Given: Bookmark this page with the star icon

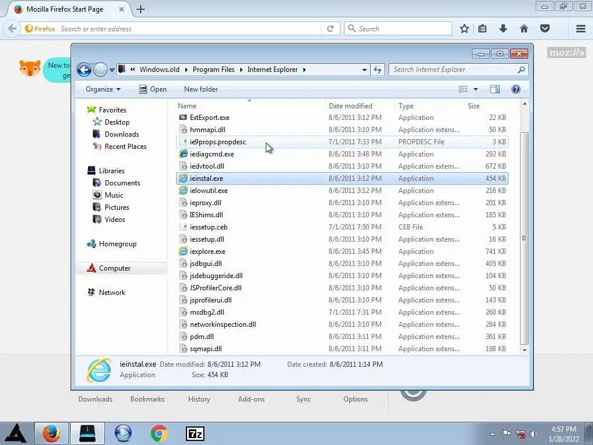Looking at the screenshot, I should click(x=464, y=29).
